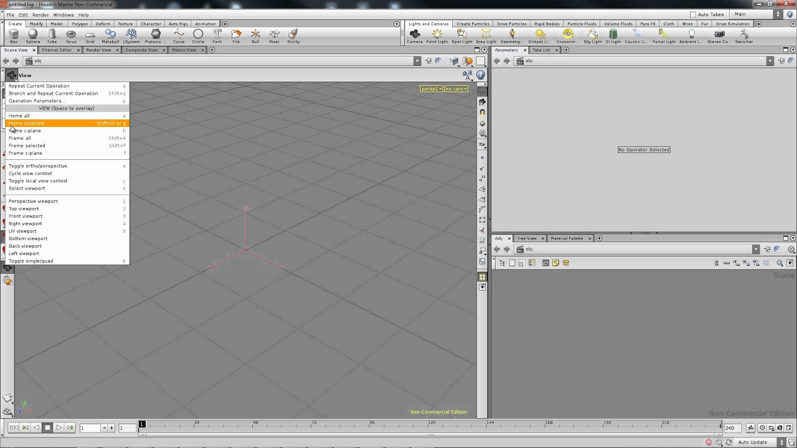Open network editor settings gear dropdown

tap(791, 249)
